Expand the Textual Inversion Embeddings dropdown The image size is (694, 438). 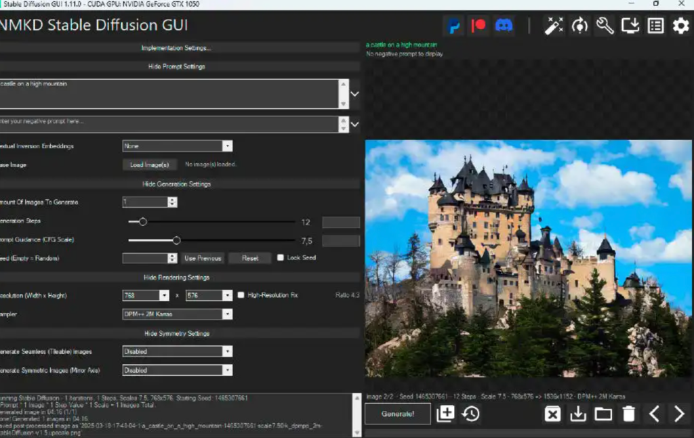click(178, 146)
